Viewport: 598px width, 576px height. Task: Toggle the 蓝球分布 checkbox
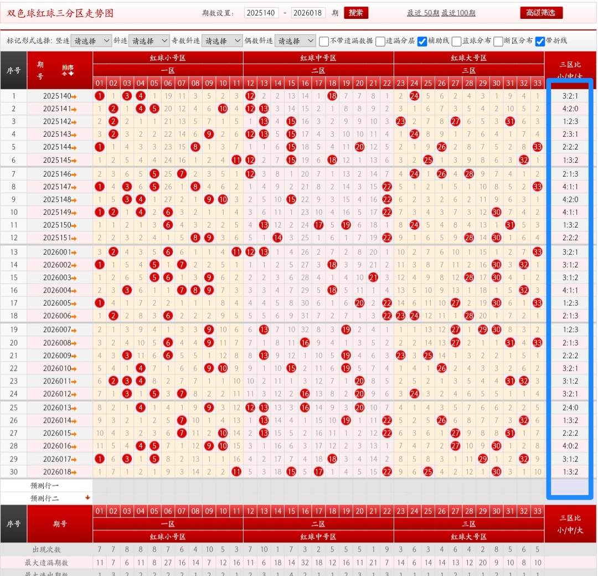pos(456,41)
